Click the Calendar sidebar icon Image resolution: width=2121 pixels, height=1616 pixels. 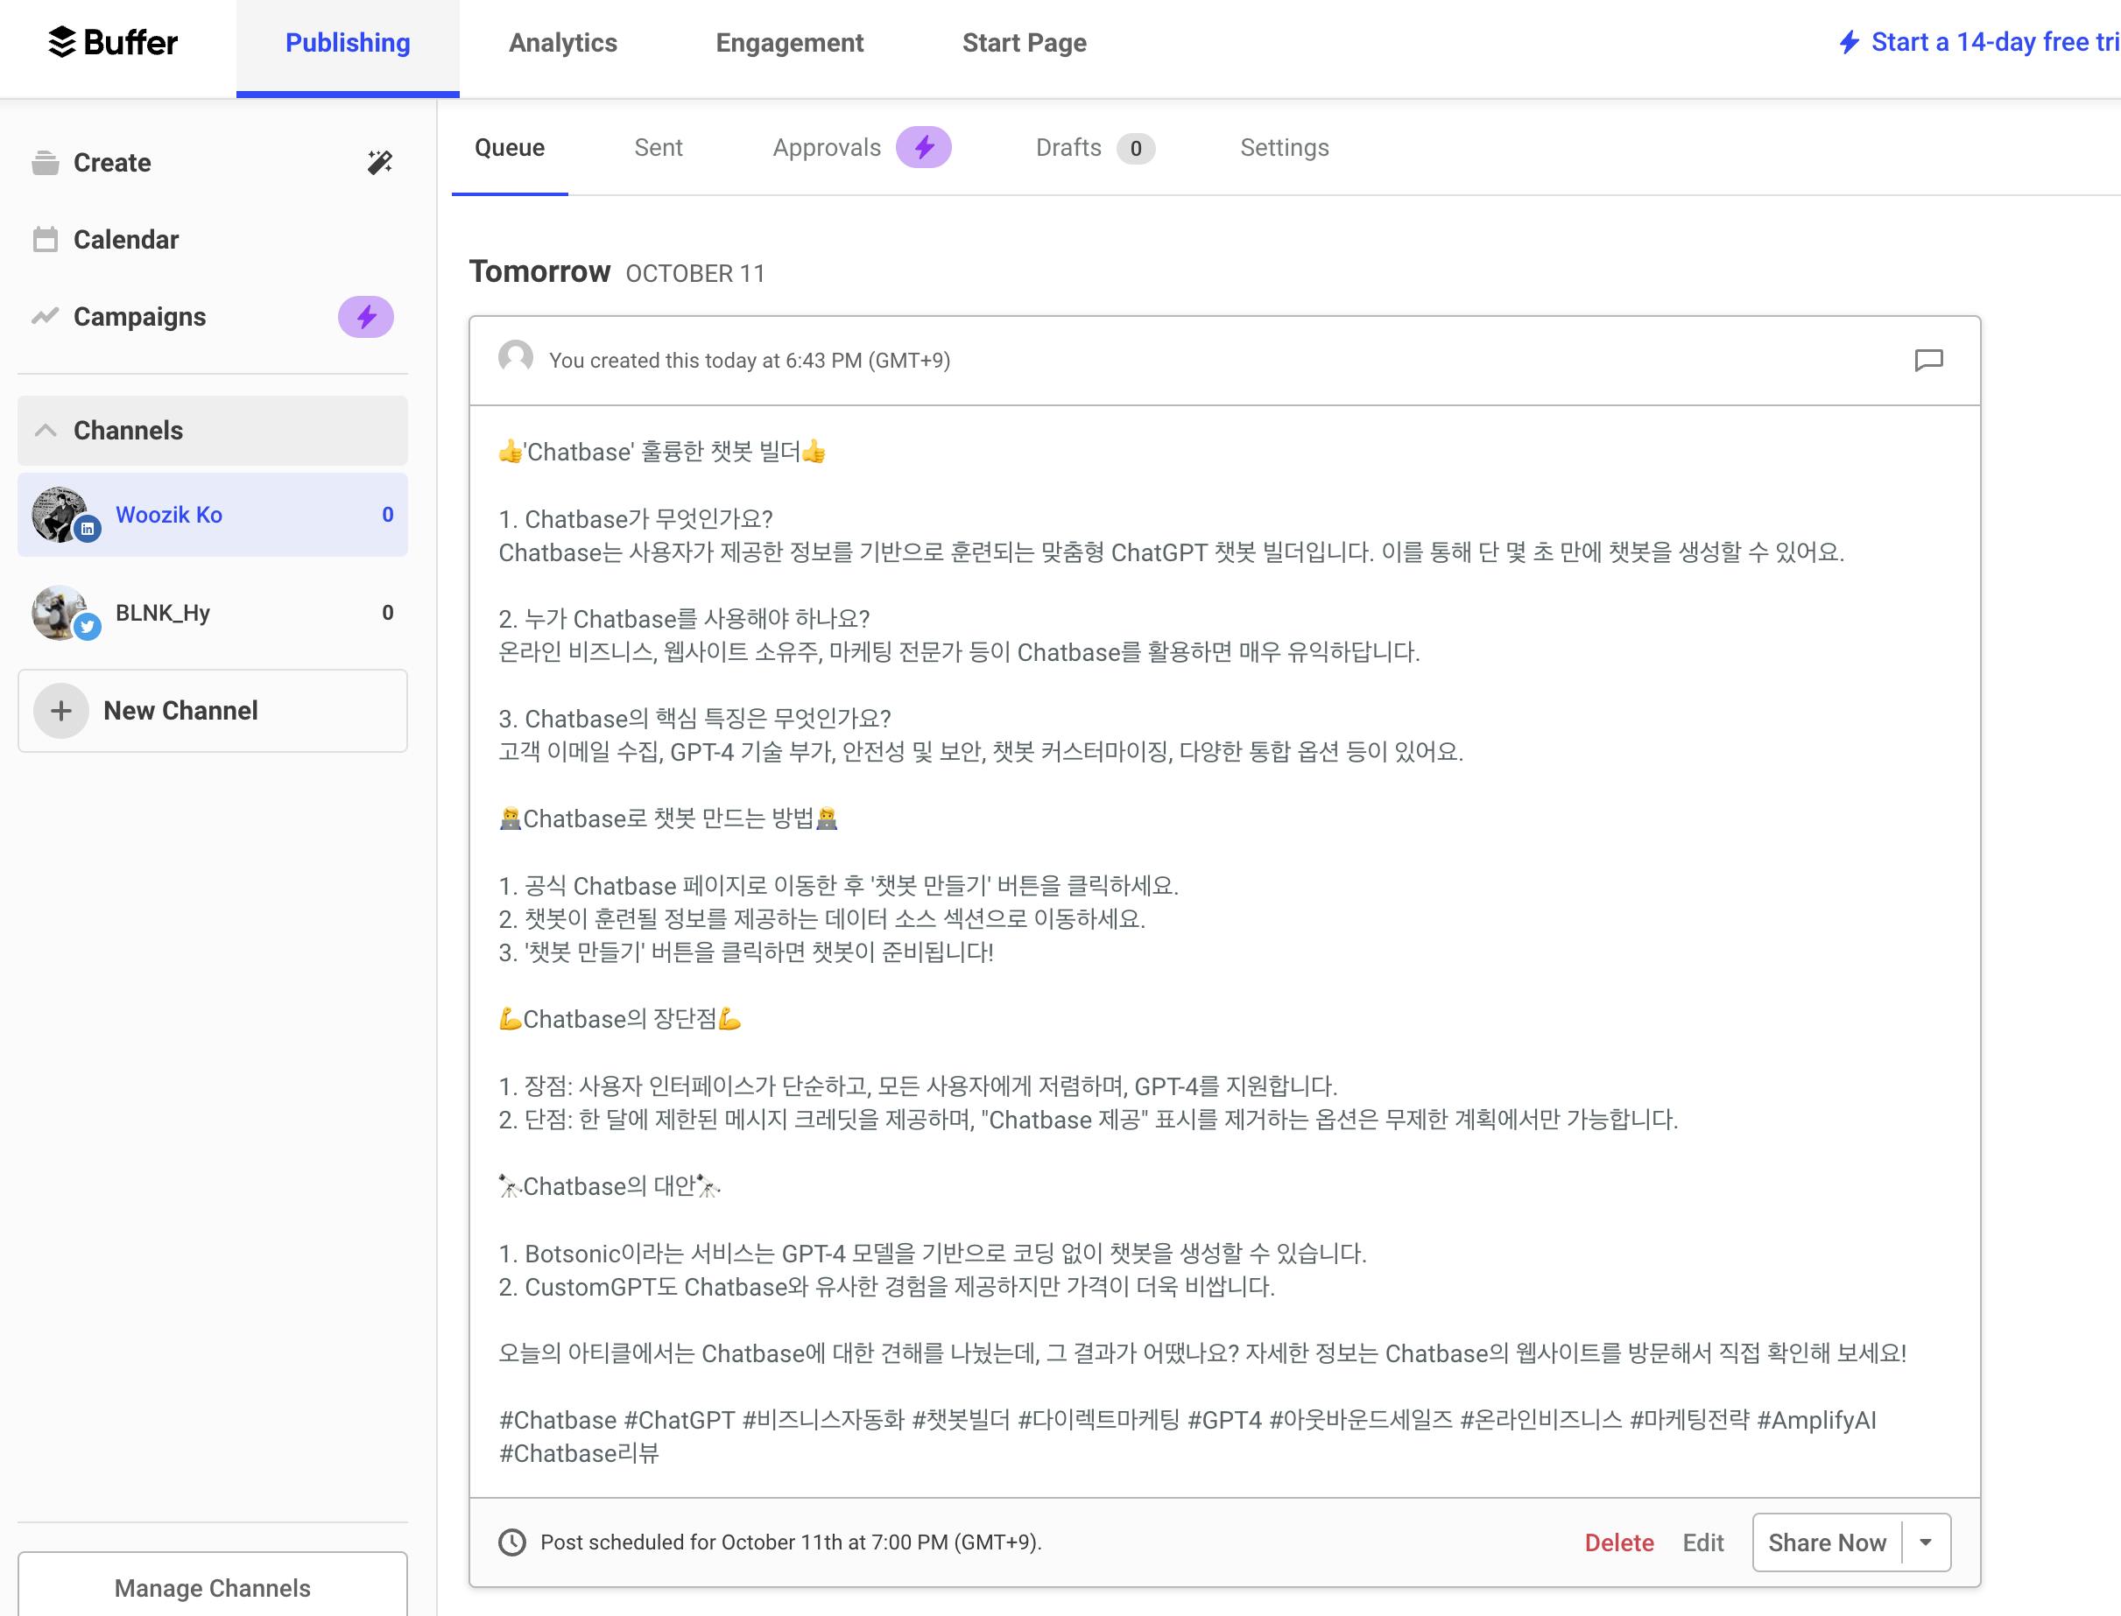pyautogui.click(x=46, y=240)
